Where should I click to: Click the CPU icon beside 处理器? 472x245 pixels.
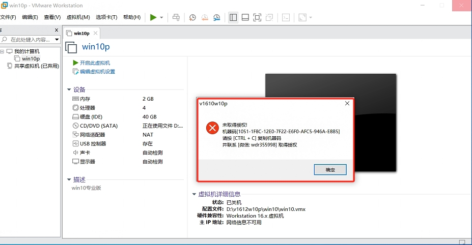pos(75,108)
